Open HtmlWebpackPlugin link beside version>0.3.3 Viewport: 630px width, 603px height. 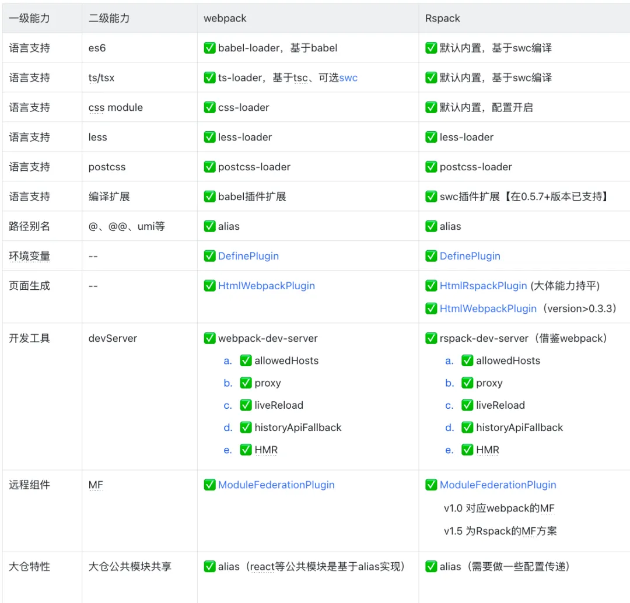click(x=488, y=308)
